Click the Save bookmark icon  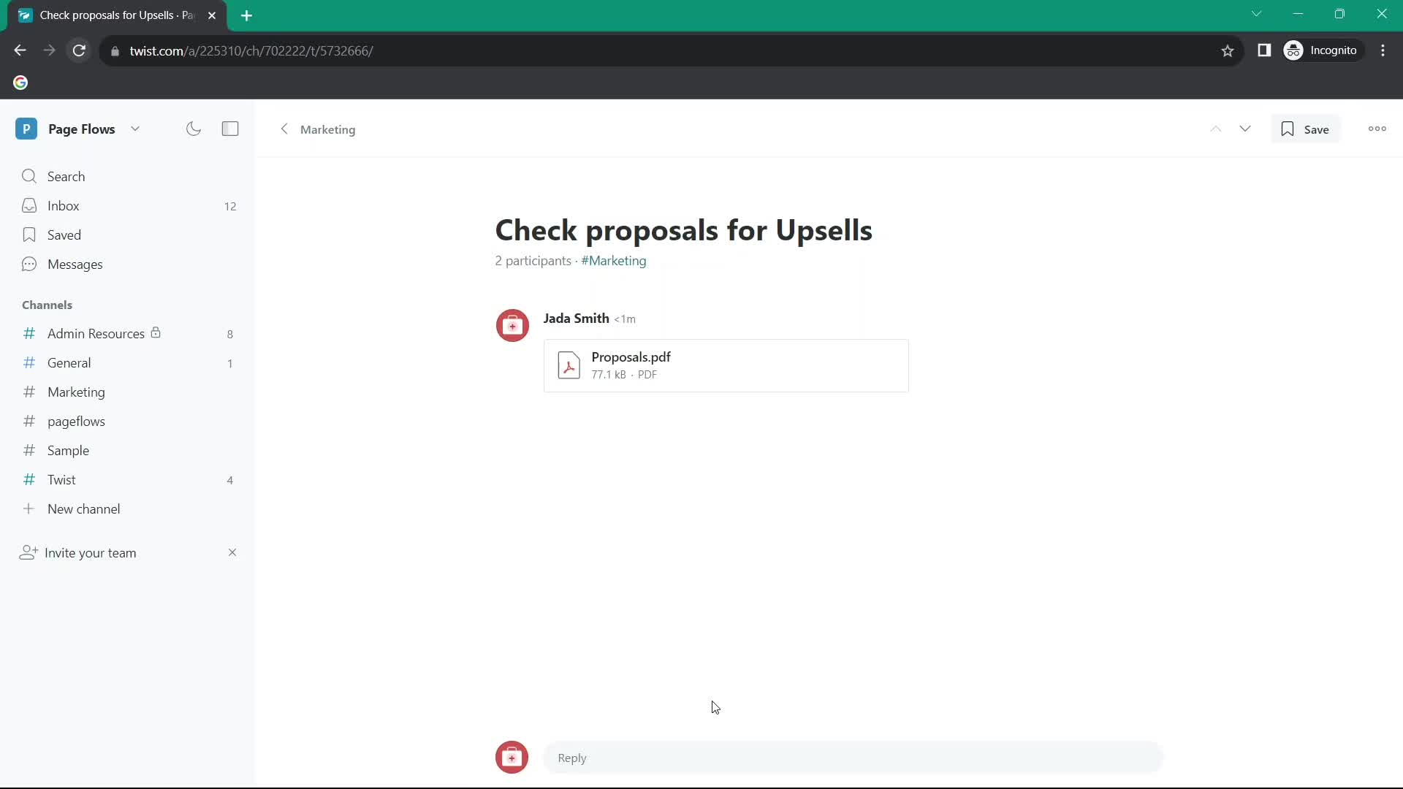1288,129
